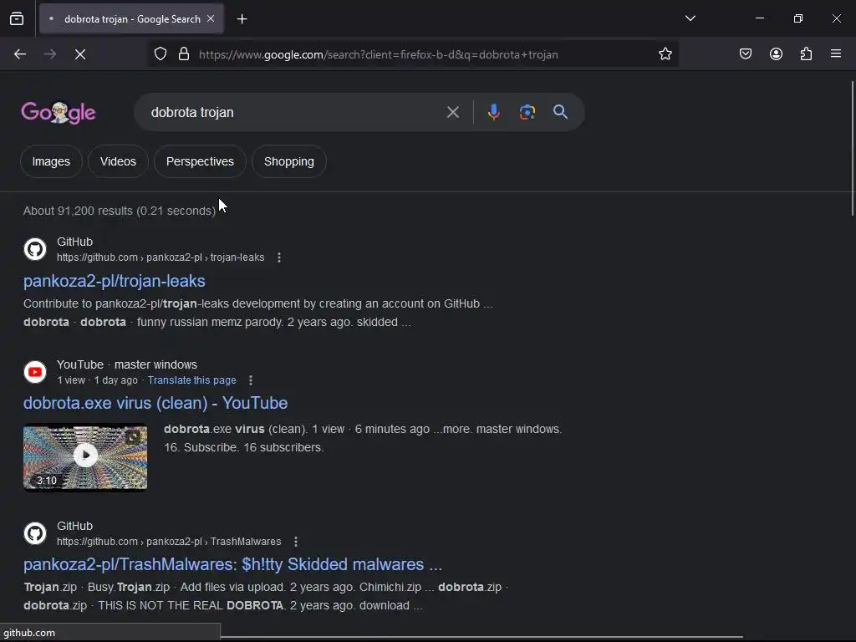This screenshot has width=856, height=642.
Task: Open more options for trojan-leaks result
Action: click(x=279, y=257)
